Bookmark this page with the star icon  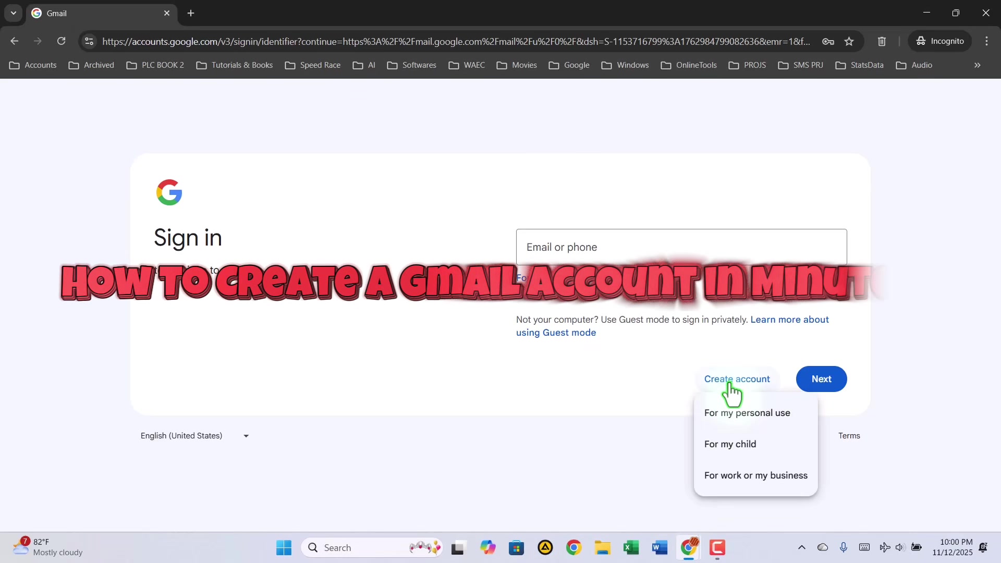pos(849,41)
